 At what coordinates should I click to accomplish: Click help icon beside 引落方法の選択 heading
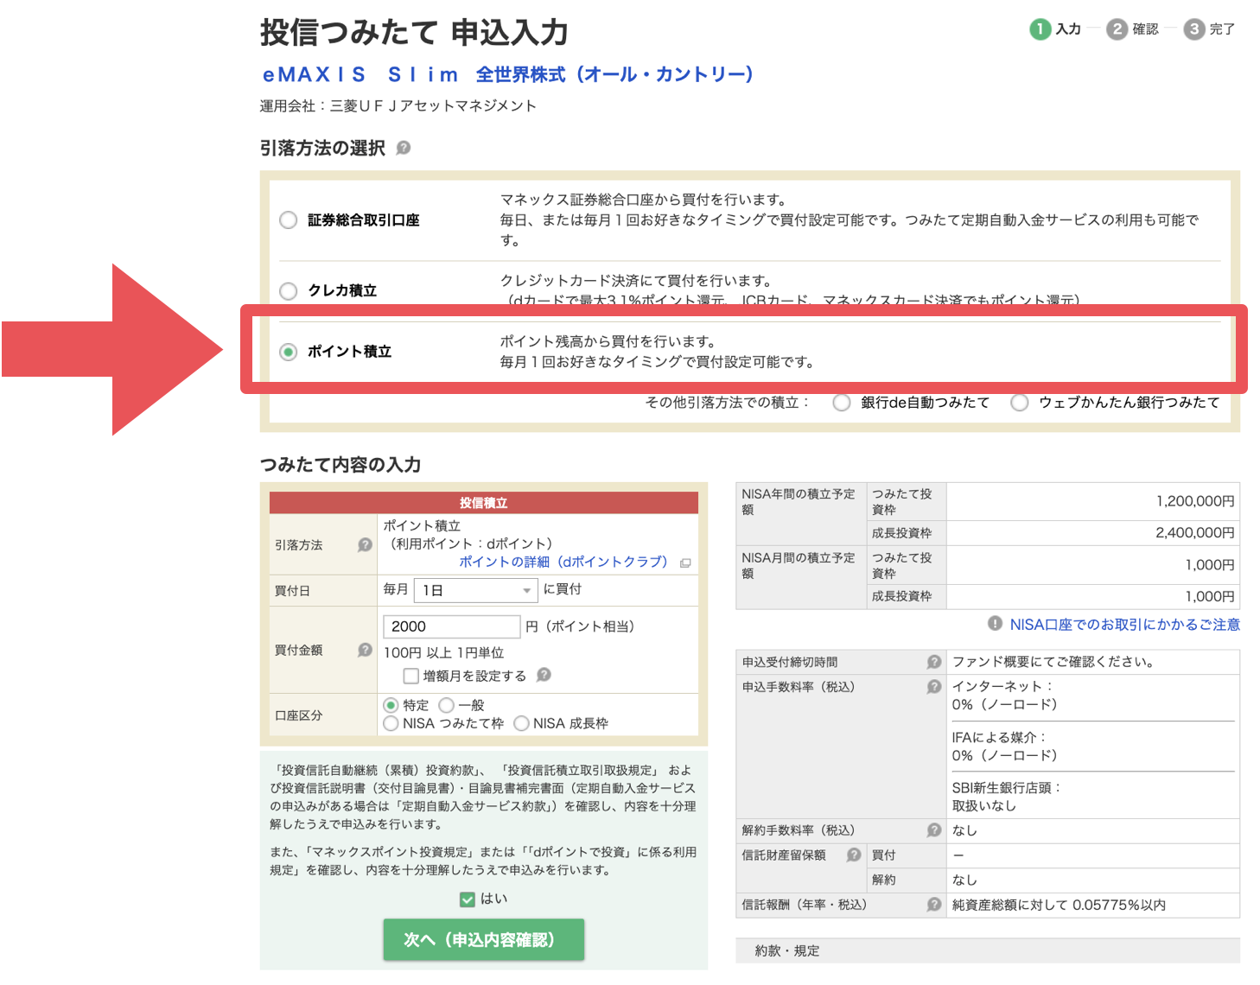[x=403, y=148]
